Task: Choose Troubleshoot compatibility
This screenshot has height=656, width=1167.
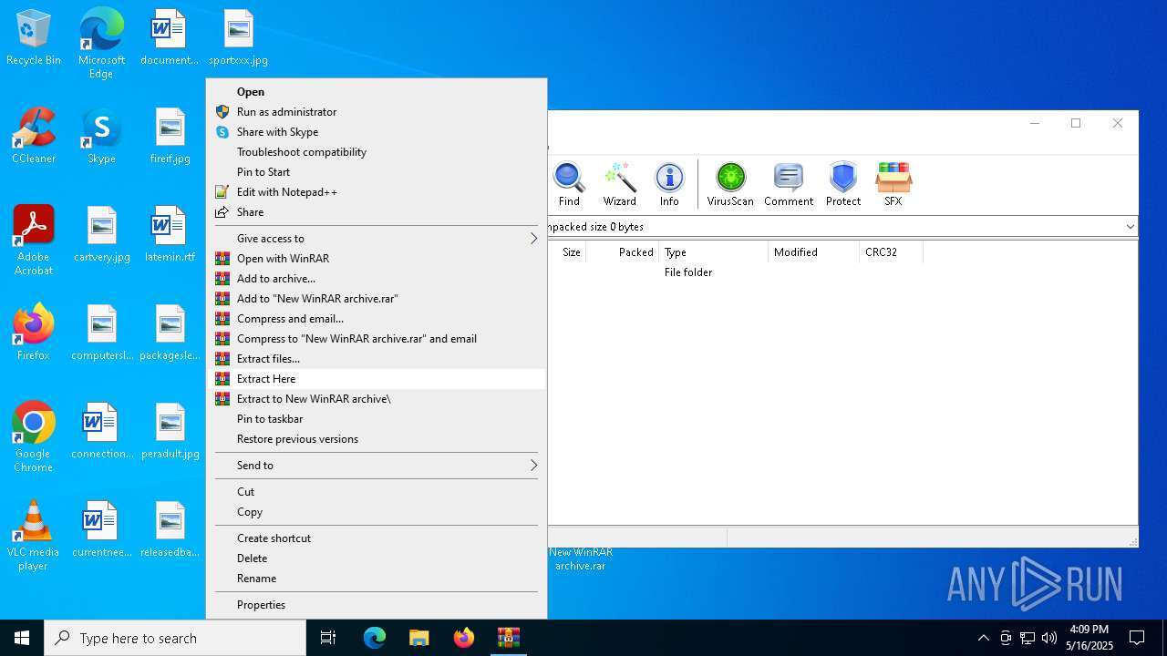Action: (x=377, y=152)
